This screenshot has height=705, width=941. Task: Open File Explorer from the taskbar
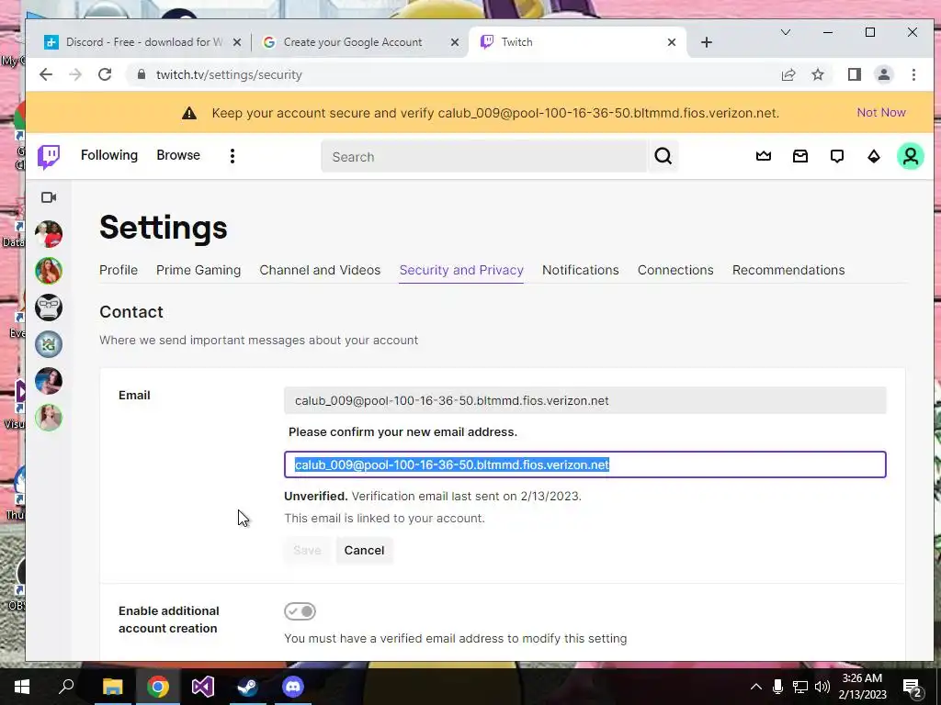[x=112, y=687]
